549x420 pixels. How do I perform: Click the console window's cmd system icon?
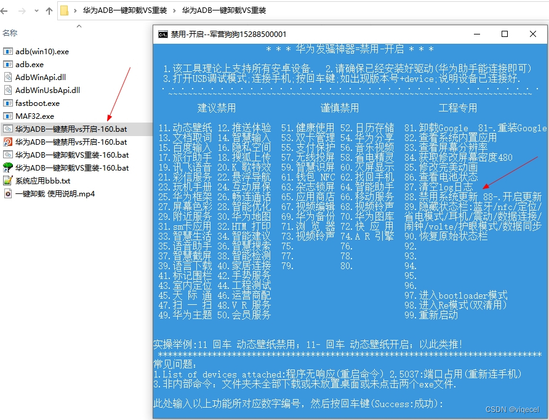(163, 34)
